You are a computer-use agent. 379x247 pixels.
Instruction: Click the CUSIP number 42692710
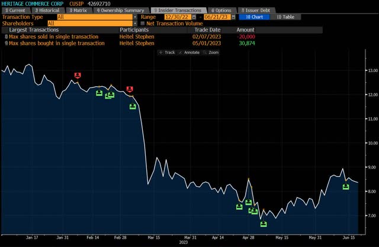coord(99,4)
